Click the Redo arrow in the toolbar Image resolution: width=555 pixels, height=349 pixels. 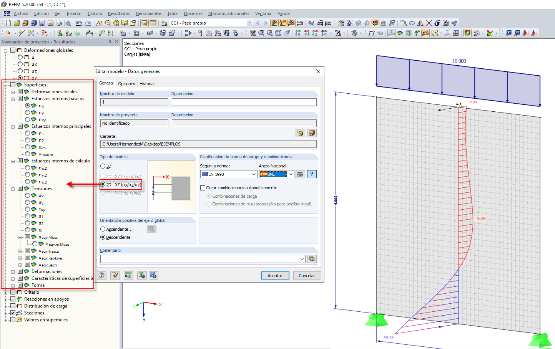(88, 23)
